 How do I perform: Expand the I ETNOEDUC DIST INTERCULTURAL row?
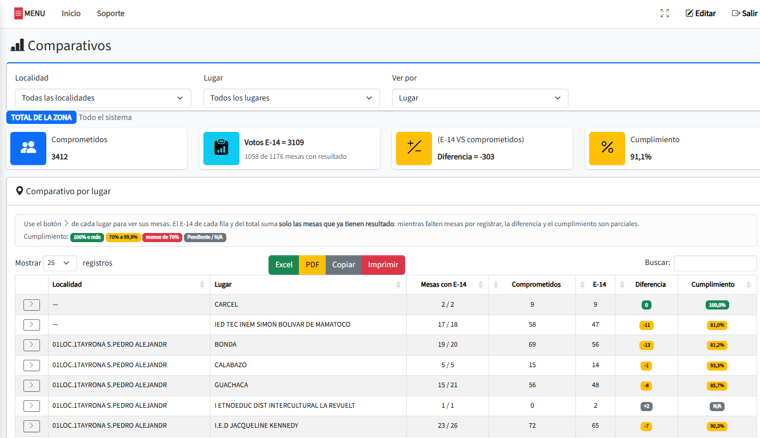point(31,406)
